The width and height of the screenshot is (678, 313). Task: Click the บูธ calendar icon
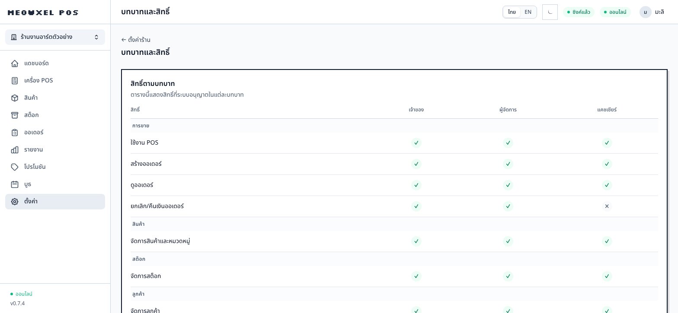click(15, 184)
